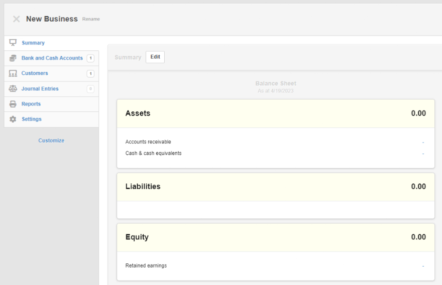Open the Accounts receivable balance link
Screen dimensions: 442x285
click(423, 142)
